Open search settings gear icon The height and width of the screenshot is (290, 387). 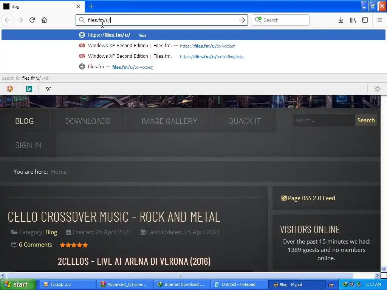(x=378, y=89)
